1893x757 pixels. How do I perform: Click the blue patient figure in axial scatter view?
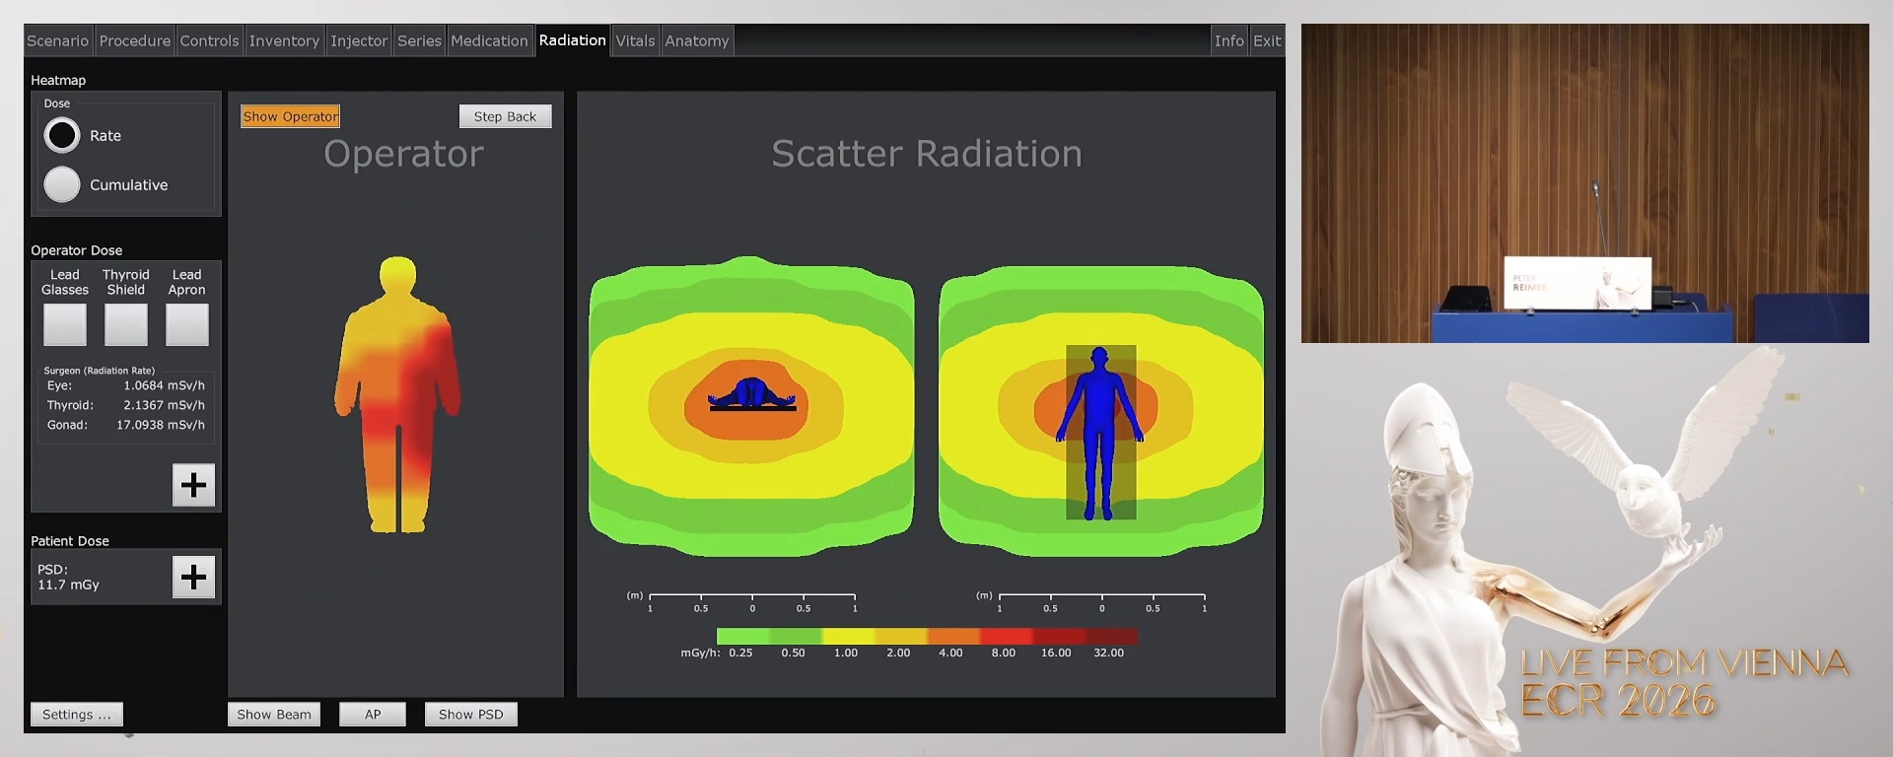tap(752, 393)
